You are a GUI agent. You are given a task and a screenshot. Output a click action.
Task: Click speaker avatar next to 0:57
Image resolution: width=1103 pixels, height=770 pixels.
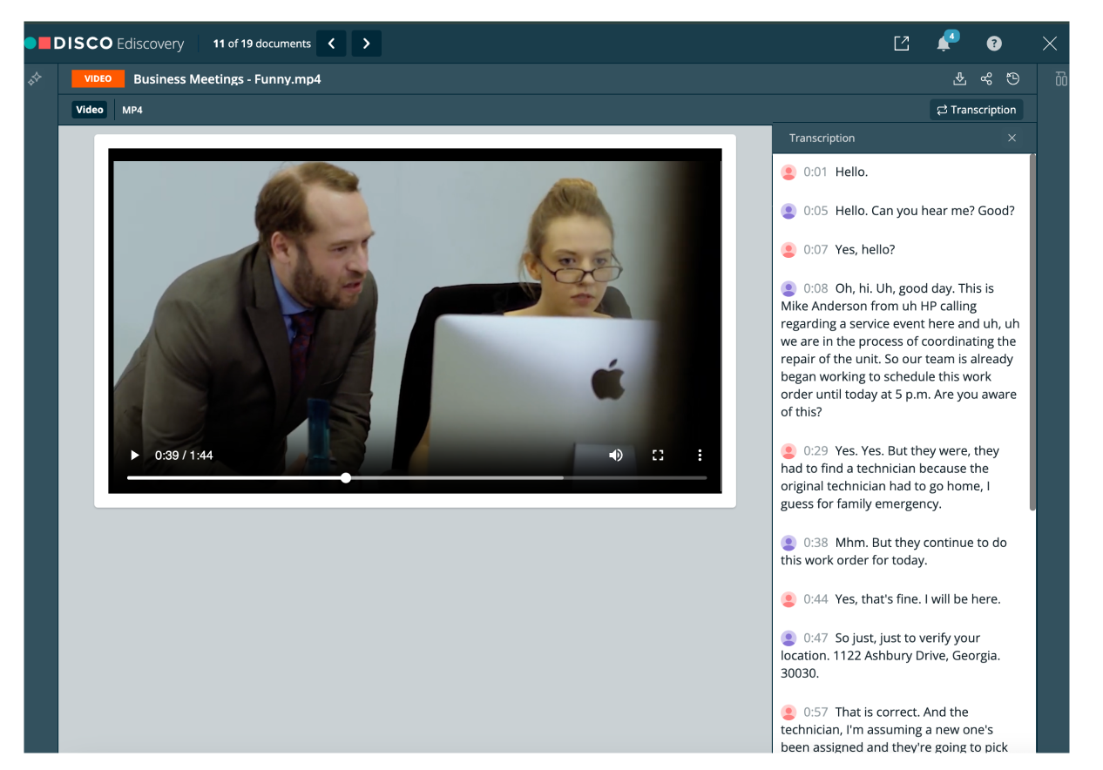(788, 713)
